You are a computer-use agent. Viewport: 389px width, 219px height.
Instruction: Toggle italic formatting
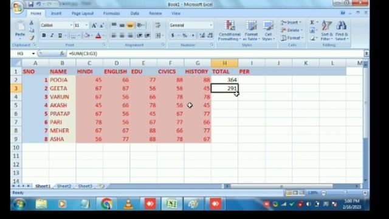[x=52, y=35]
